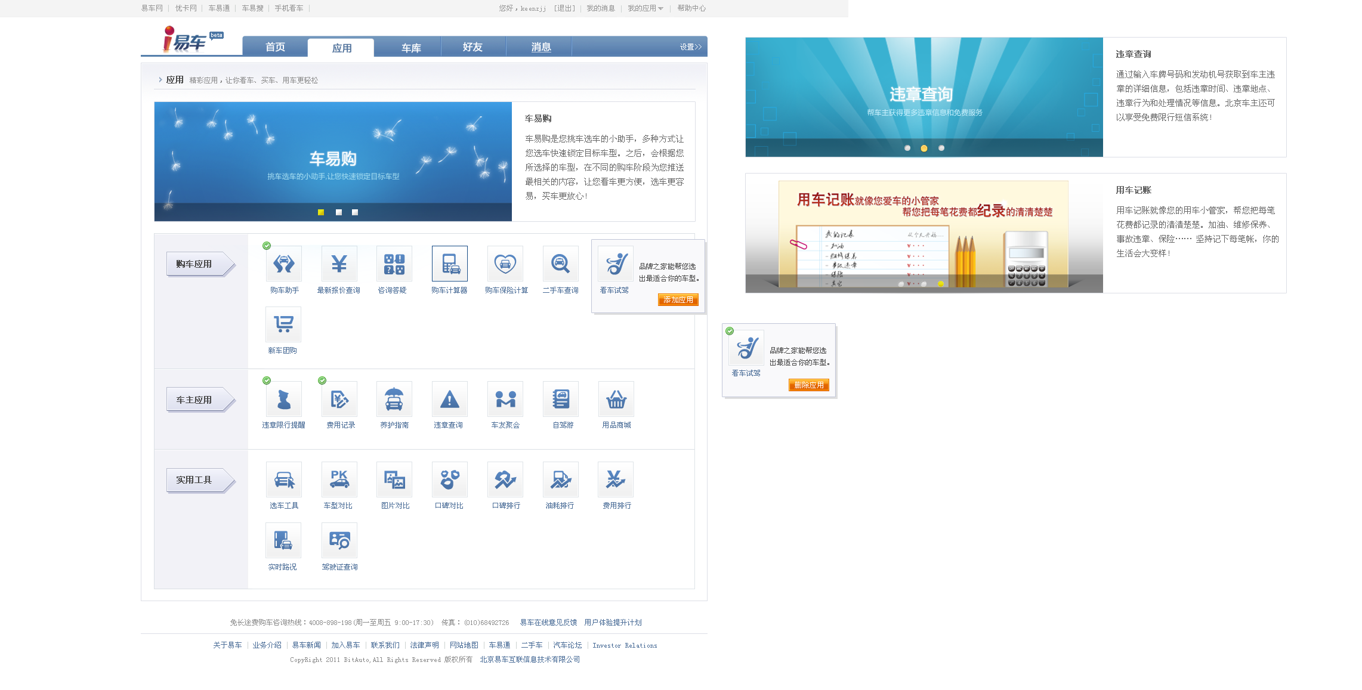Viewport: 1362px width, 690px height.
Task: Click the 咨询答疑 app icon
Action: (x=394, y=264)
